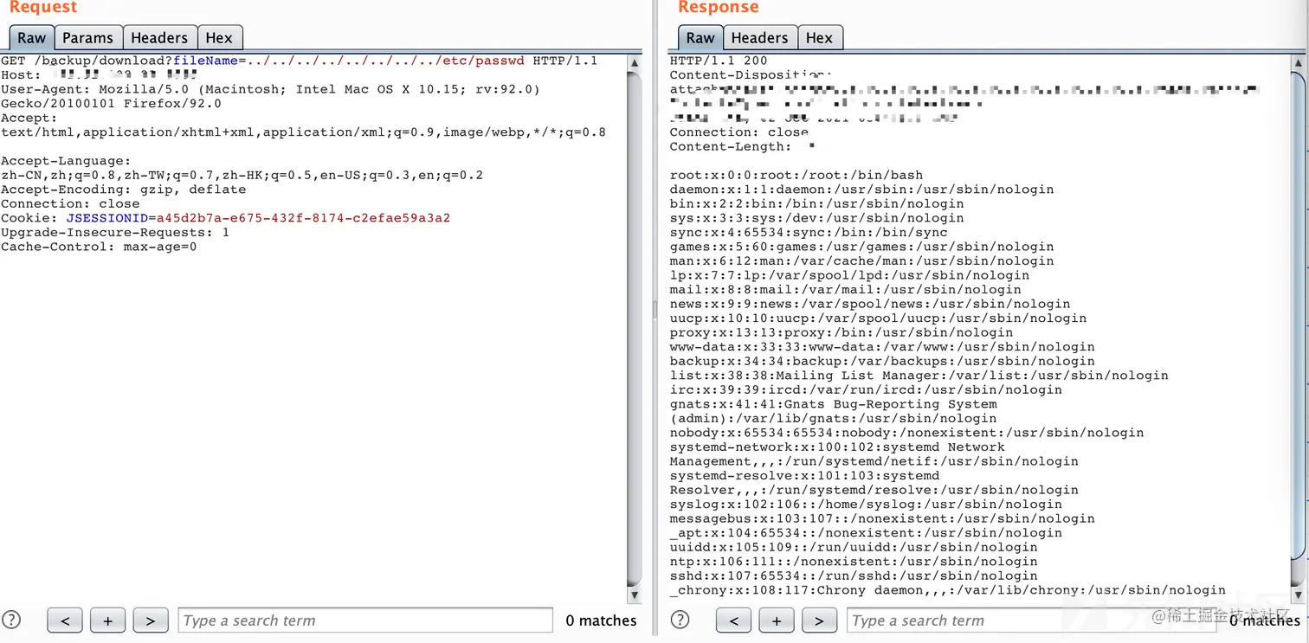Go to next match in Request panel
The width and height of the screenshot is (1309, 643).
click(150, 620)
